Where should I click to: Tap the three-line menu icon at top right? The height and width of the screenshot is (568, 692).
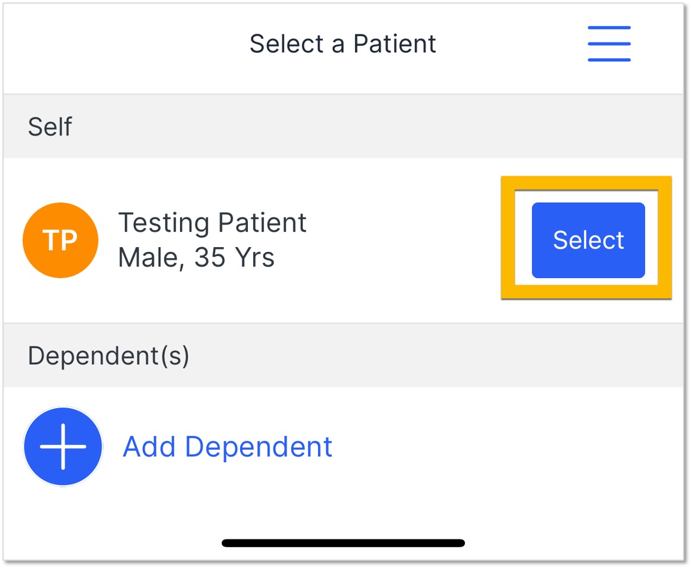[609, 43]
